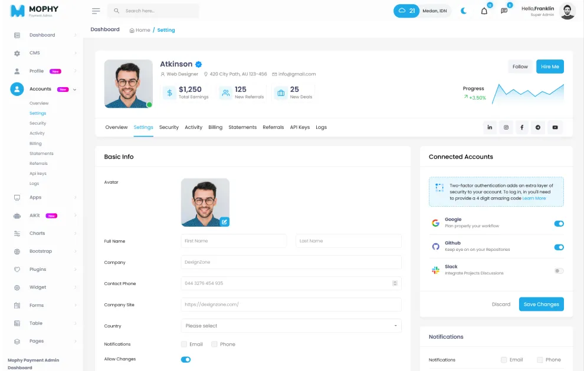Switch to the API Keys tab
This screenshot has width=584, height=371.
click(x=300, y=127)
